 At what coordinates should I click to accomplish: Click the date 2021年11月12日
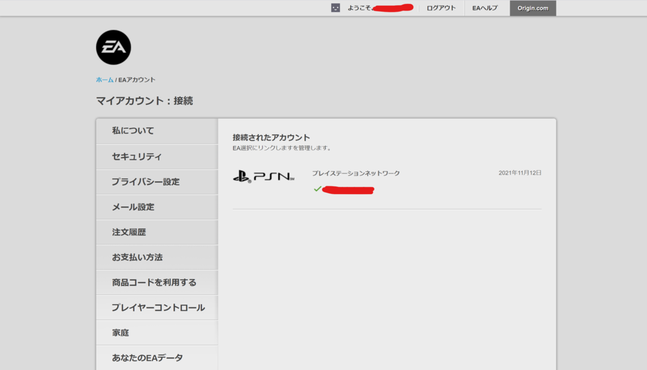pos(520,173)
